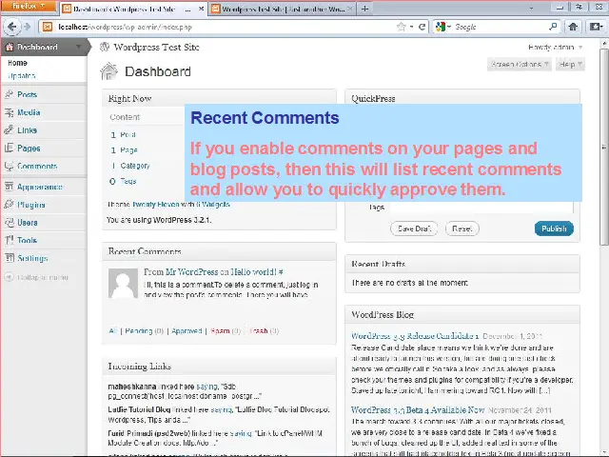Click the Incoming Links widget header
609x457 pixels.
tap(219, 366)
